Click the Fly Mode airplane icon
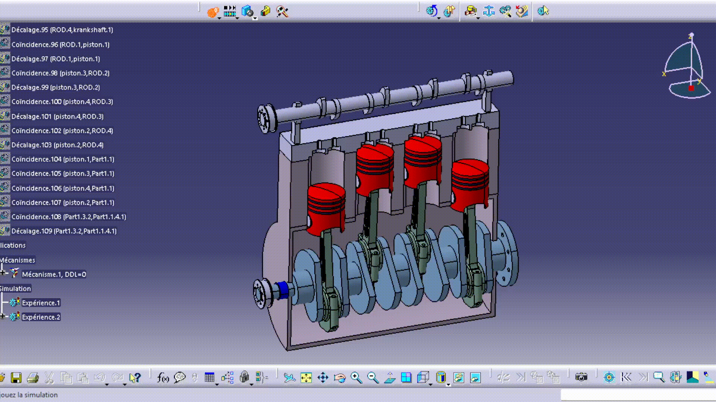This screenshot has height=402, width=716. tap(289, 378)
